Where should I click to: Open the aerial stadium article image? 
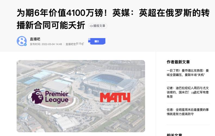click(81, 96)
